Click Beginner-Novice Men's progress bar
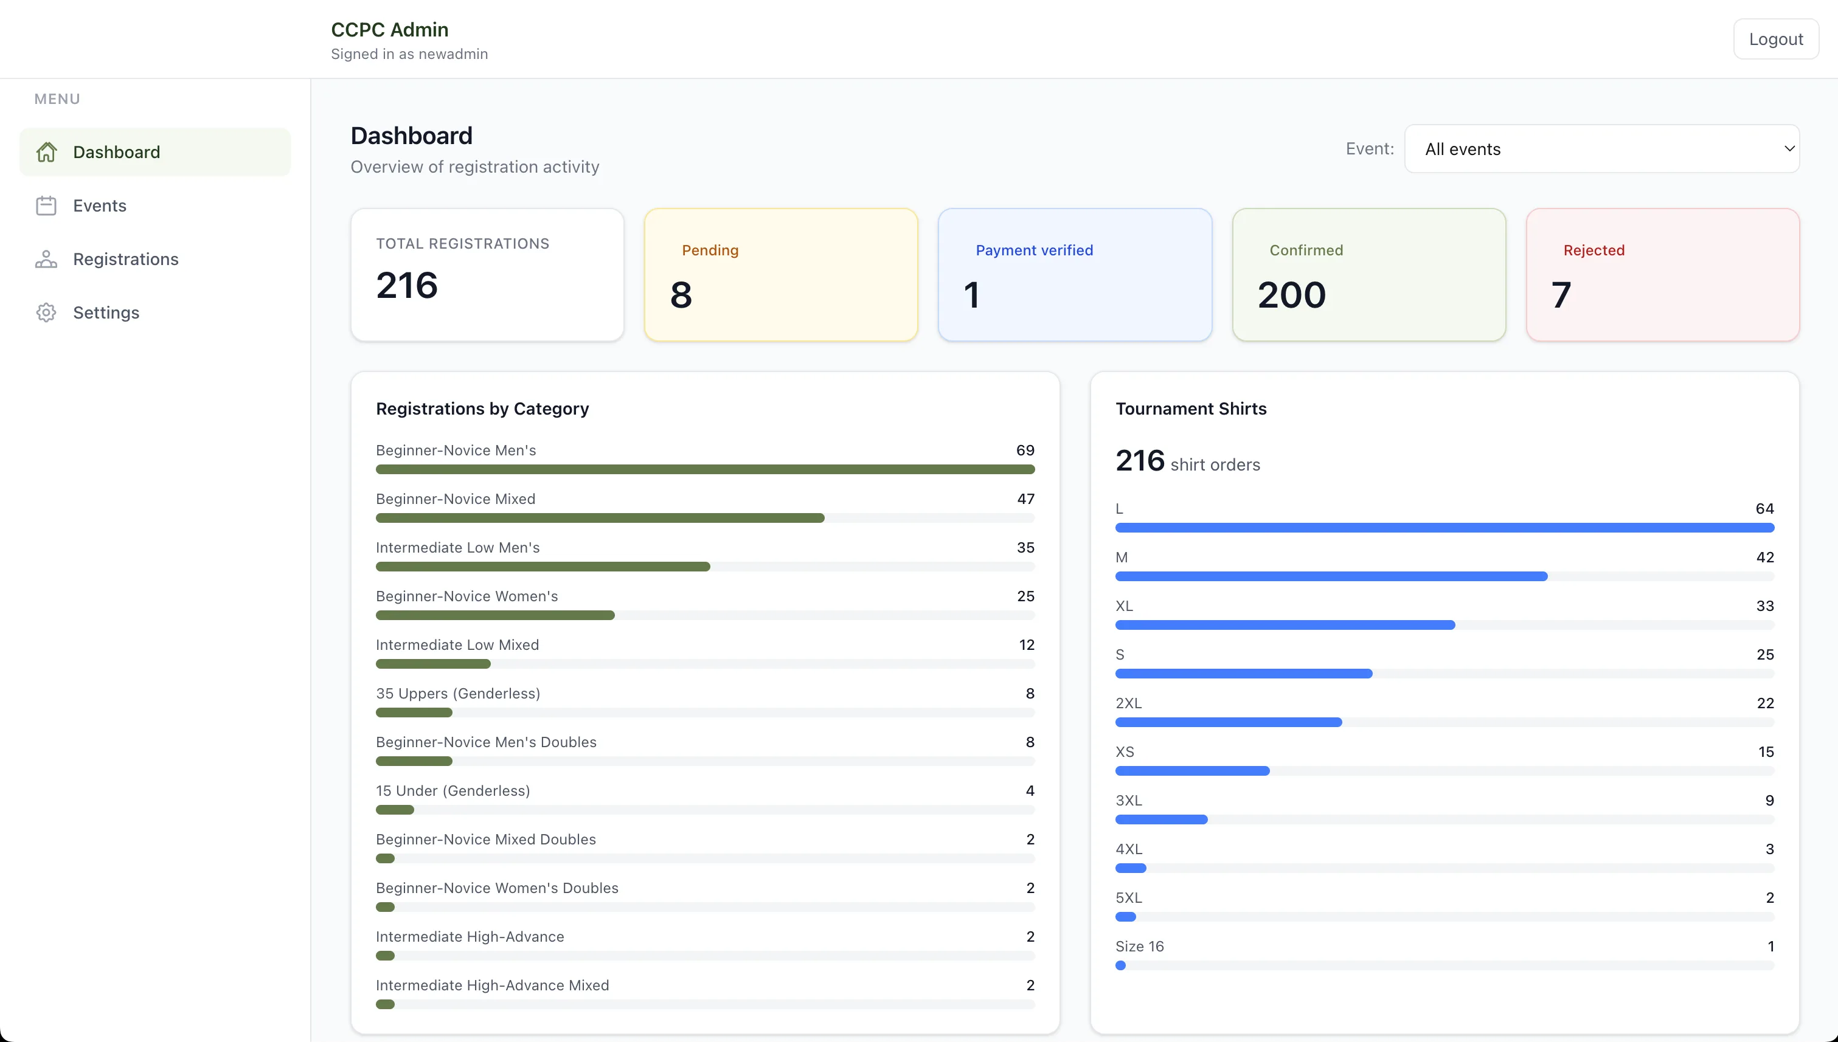 (706, 469)
